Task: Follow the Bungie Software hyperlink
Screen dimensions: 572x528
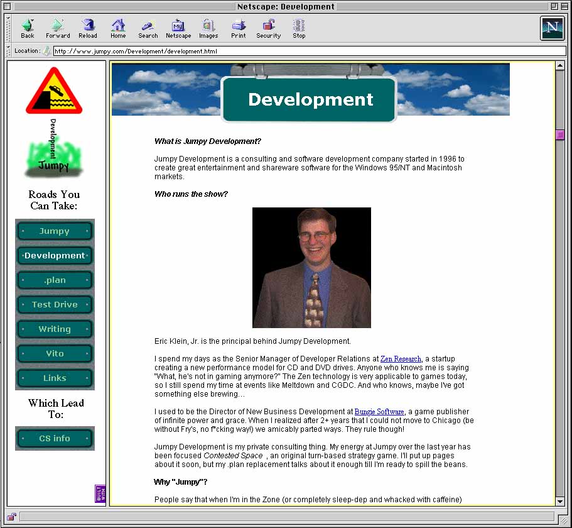Action: 379,412
